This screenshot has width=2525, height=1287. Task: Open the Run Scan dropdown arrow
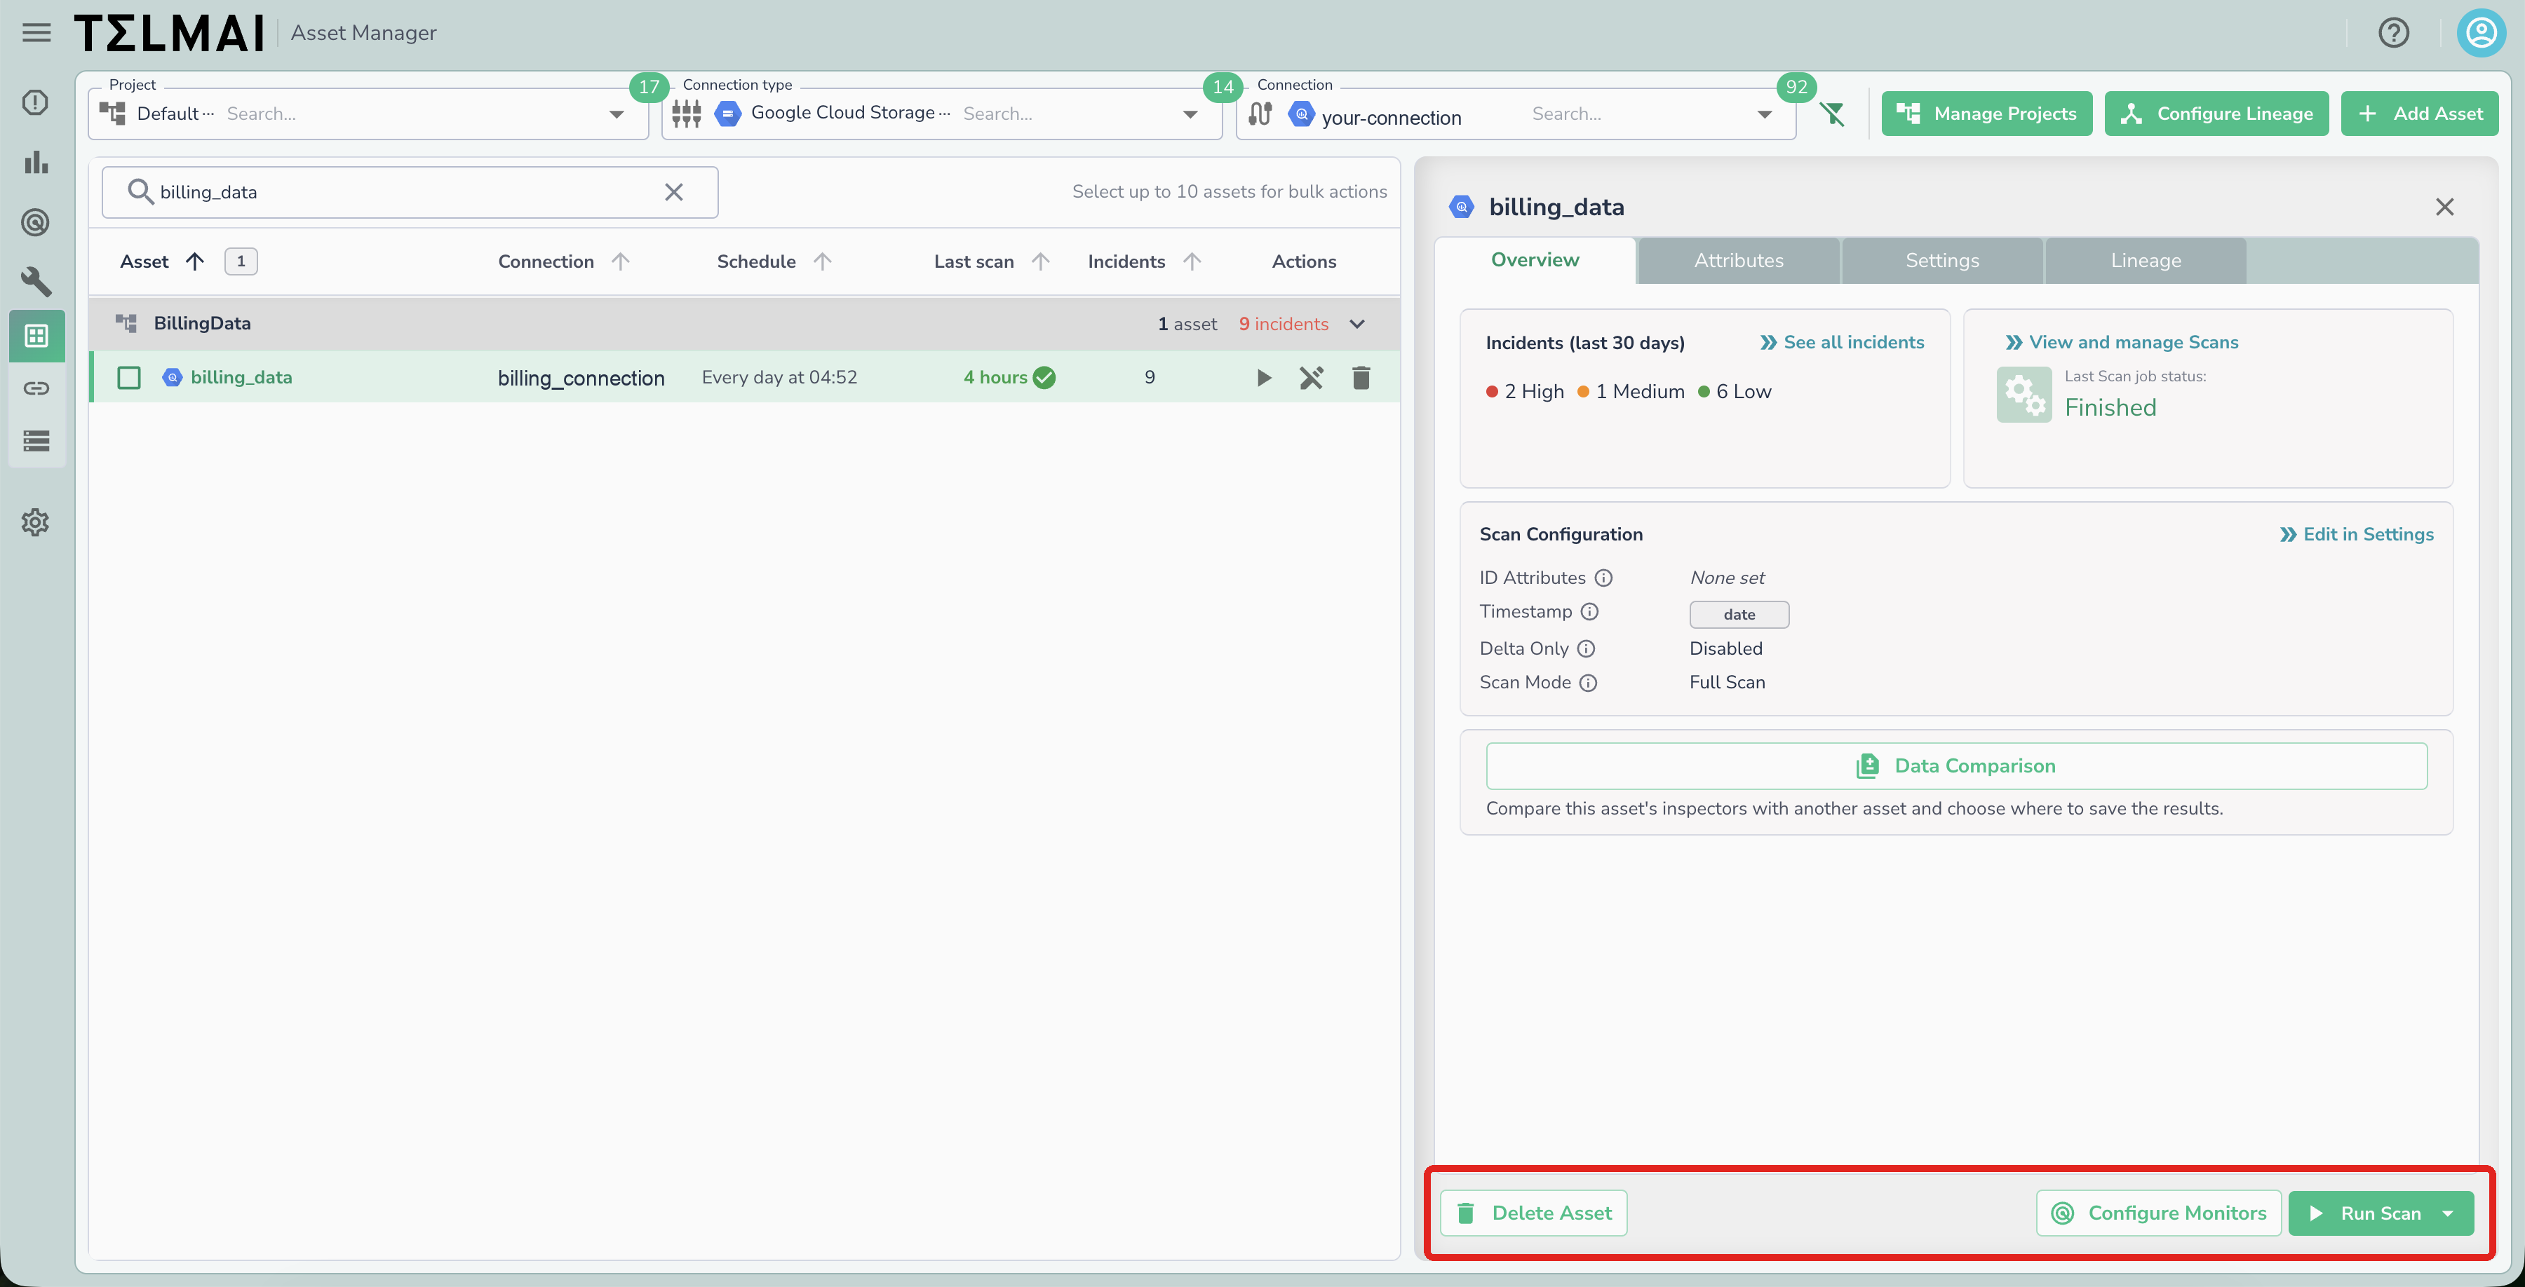coord(2449,1215)
